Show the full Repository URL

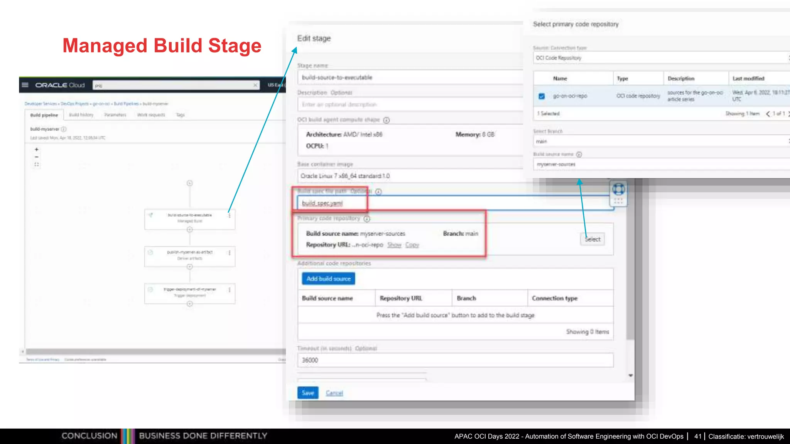coord(394,245)
